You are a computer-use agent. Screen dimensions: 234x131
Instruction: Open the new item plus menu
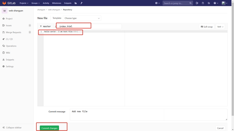coord(157,3)
